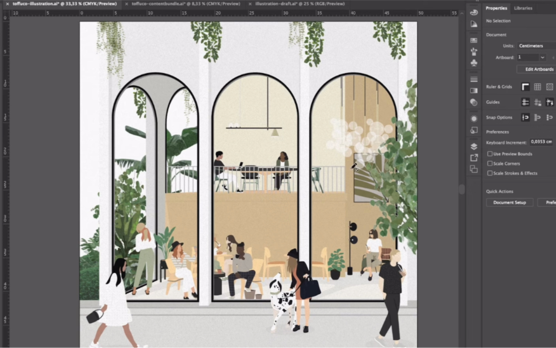Enable Scale Strokes & Effects checkbox
Viewport: 556px width, 348px height.
coord(490,173)
